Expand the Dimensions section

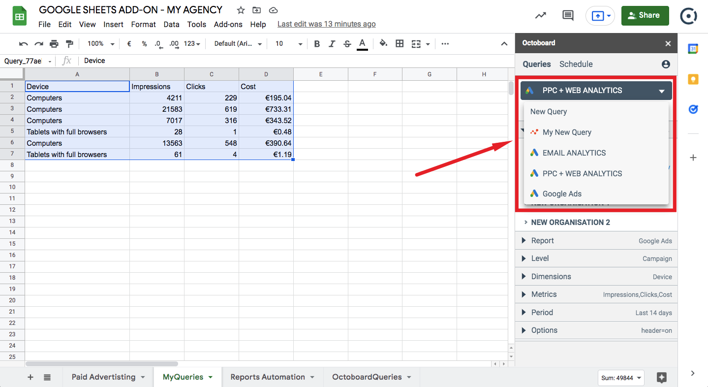pyautogui.click(x=596, y=277)
